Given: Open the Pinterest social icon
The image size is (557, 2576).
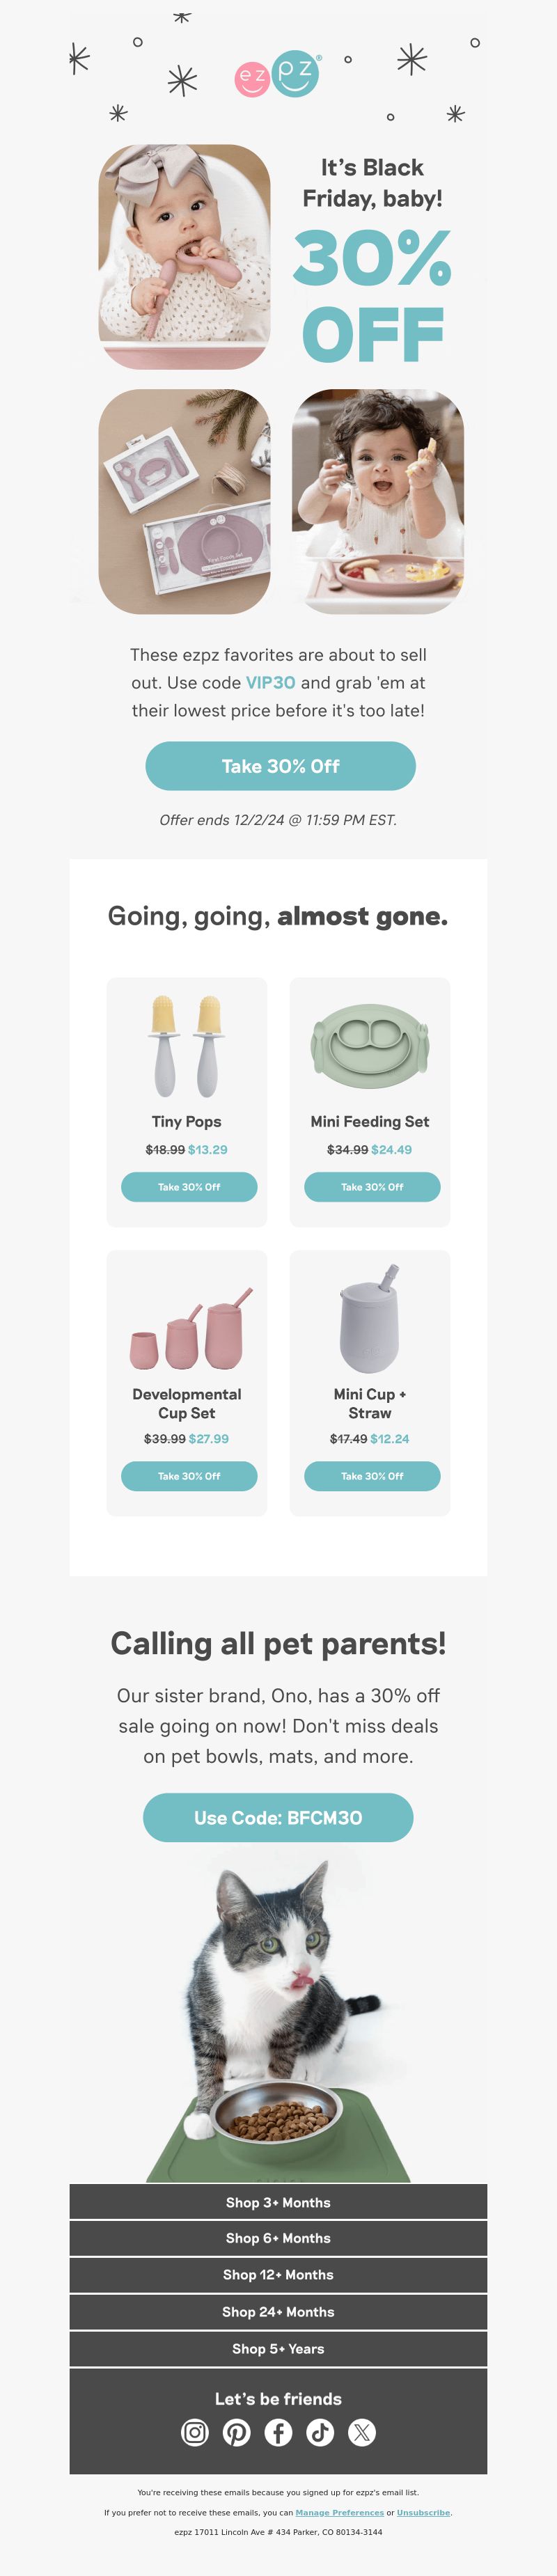Looking at the screenshot, I should tap(237, 2432).
